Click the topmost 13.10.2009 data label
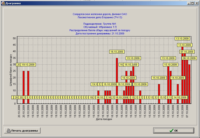 (x=182, y=39)
